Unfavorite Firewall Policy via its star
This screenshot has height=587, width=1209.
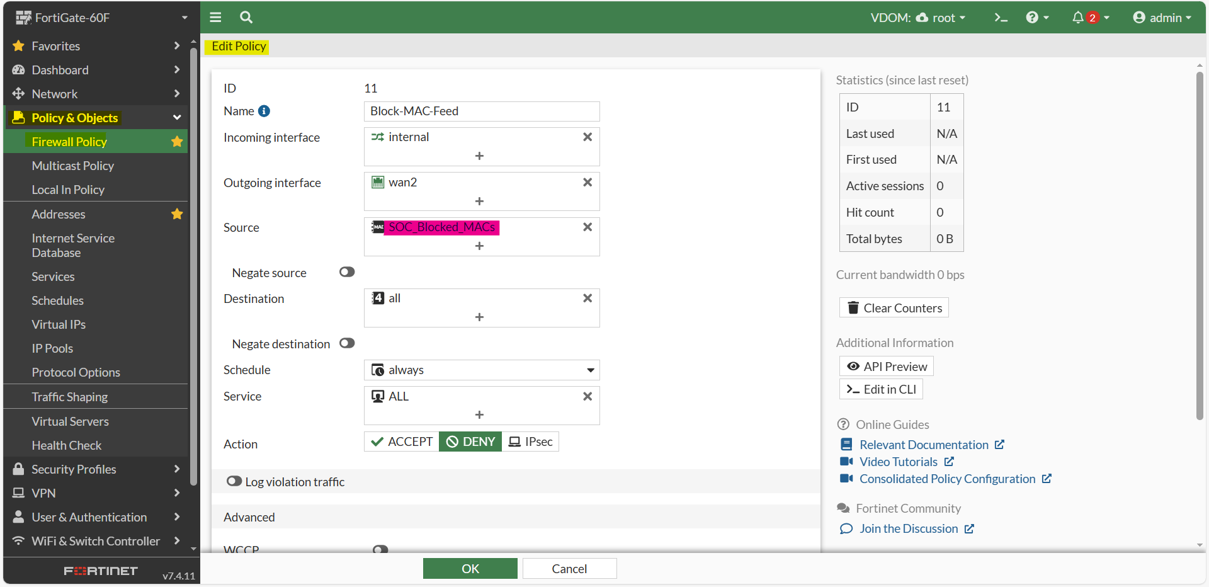point(177,142)
